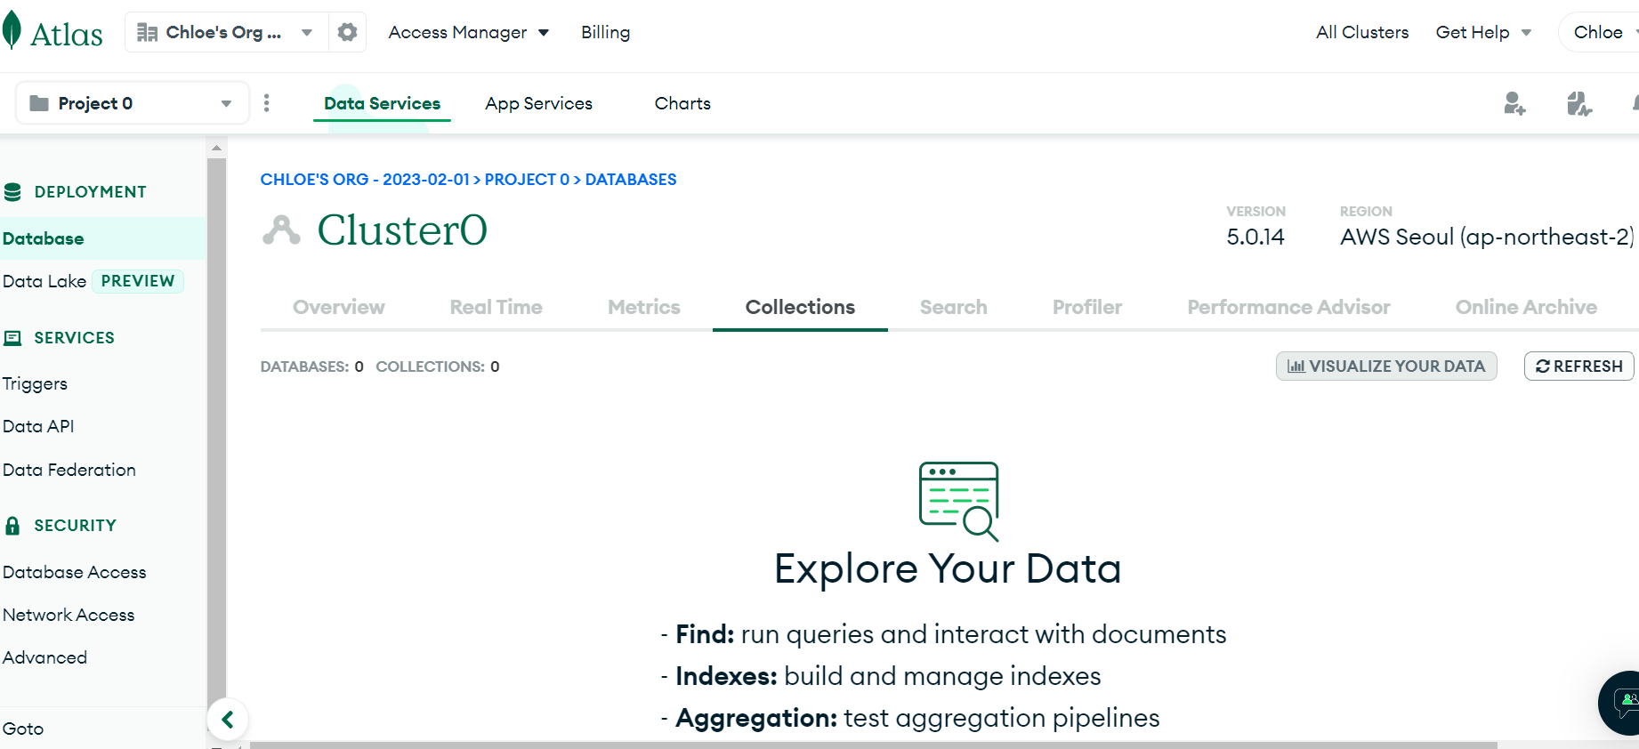Open the Online Archive tab
The height and width of the screenshot is (749, 1639).
1526,307
